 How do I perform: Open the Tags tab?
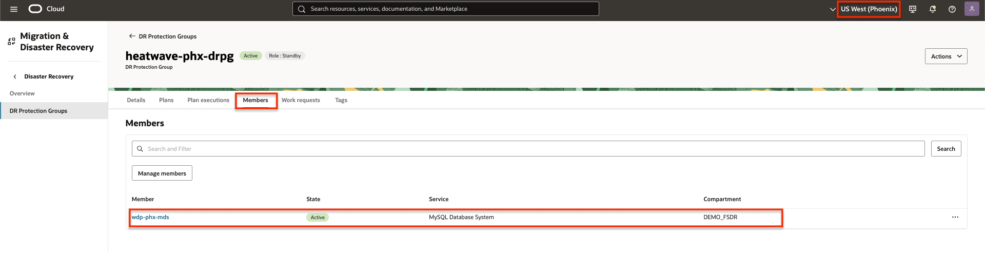pyautogui.click(x=341, y=100)
